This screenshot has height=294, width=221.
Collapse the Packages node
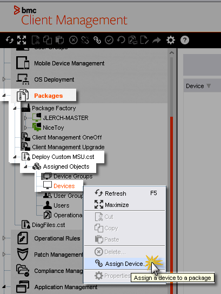[4, 95]
